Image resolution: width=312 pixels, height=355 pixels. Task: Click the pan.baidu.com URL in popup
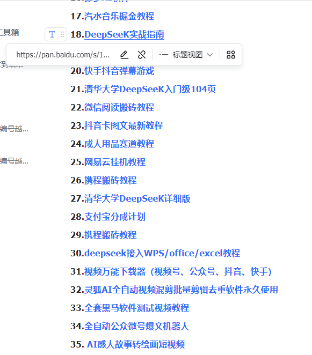tap(63, 55)
